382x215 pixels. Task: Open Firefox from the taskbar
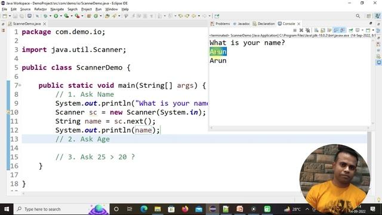point(185,209)
